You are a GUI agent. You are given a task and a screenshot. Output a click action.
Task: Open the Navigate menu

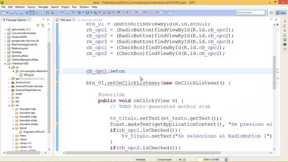[x=43, y=7]
